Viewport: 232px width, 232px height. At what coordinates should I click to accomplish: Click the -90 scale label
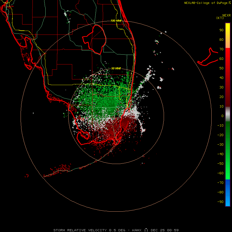click(220, 202)
